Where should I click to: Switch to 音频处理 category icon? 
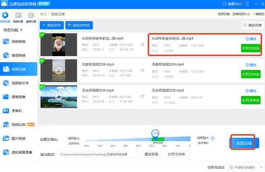tap(31, 17)
